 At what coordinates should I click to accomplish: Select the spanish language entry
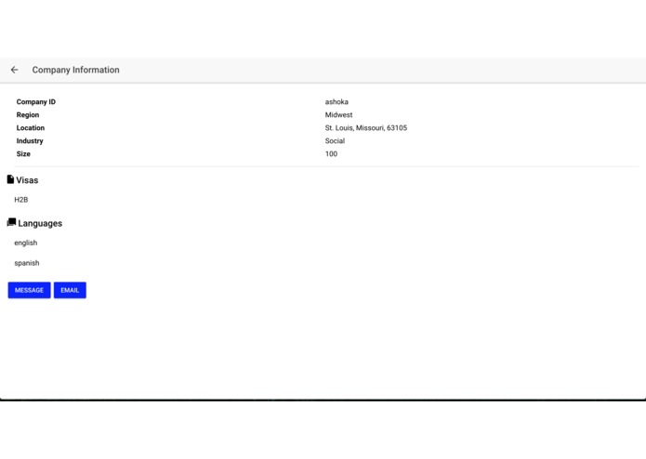[27, 263]
